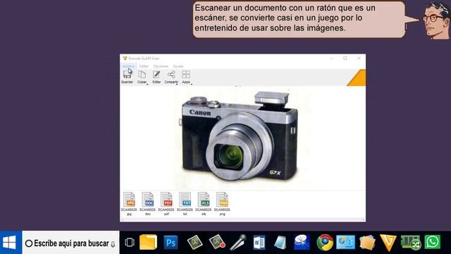Expand the Apps dropdown arrow
451x254 pixels.
point(191,84)
